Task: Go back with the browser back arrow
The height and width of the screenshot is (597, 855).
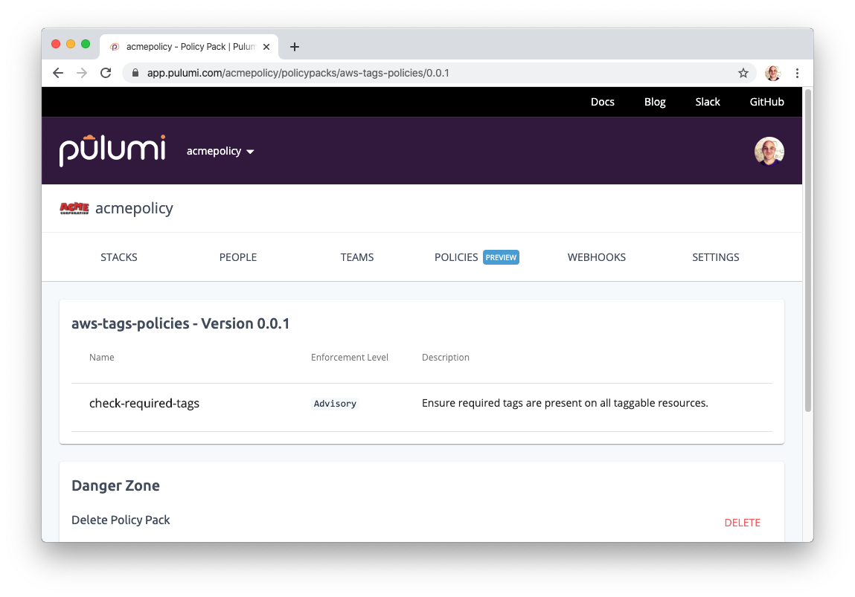Action: 58,73
